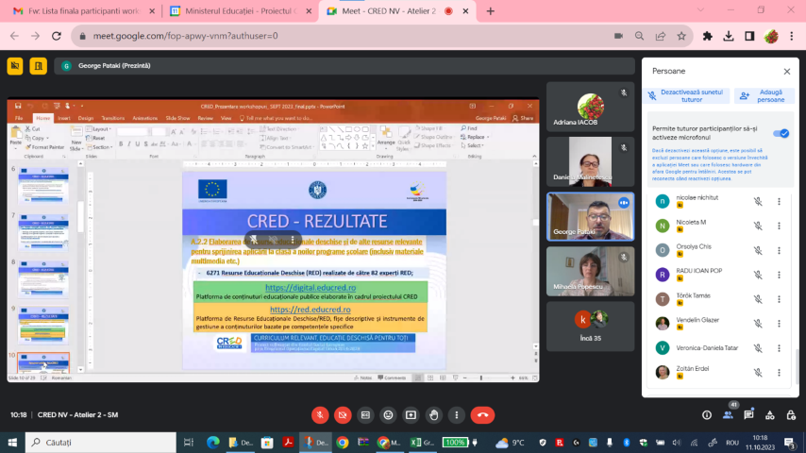Open more options for Nicoleta M
This screenshot has height=453, width=806.
tap(779, 226)
